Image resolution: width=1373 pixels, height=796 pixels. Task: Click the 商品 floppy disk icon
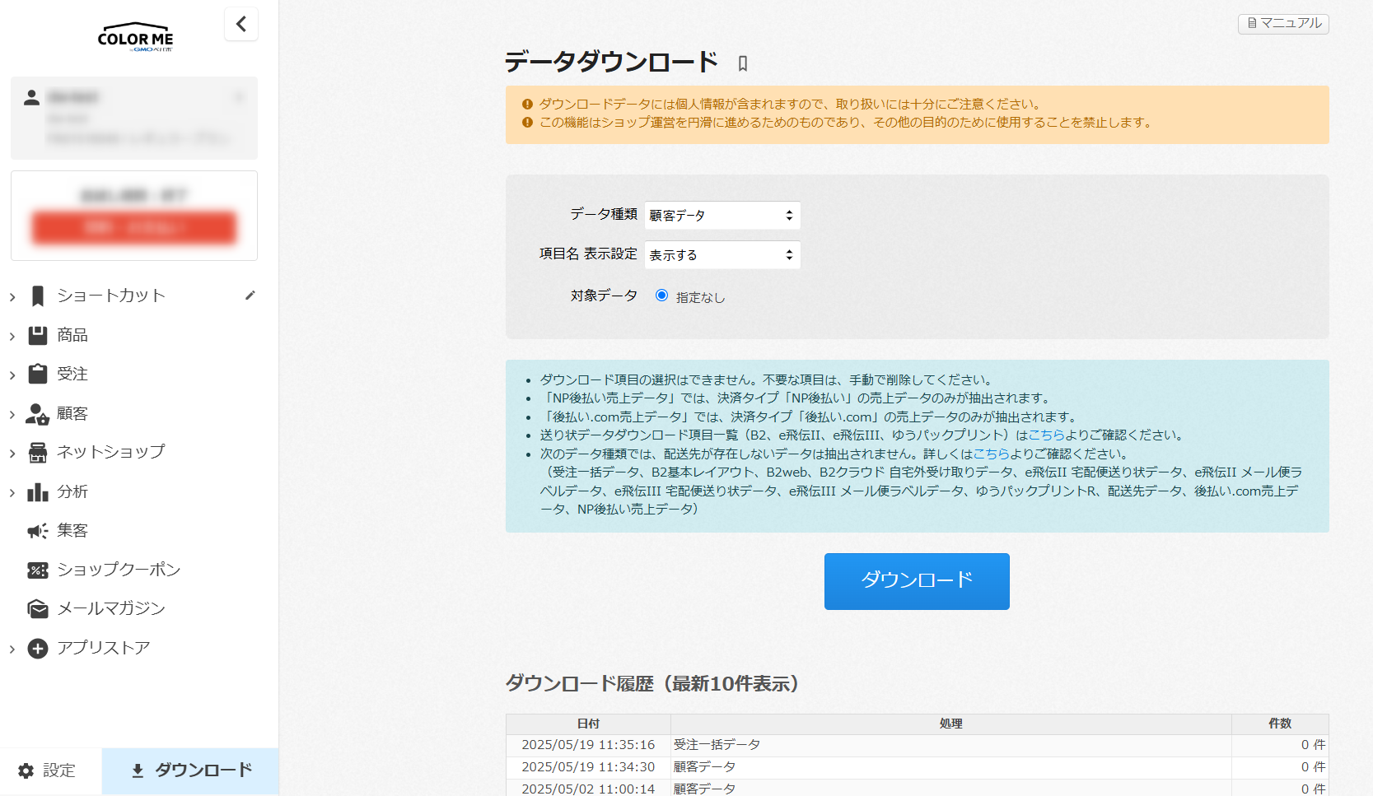(x=38, y=335)
